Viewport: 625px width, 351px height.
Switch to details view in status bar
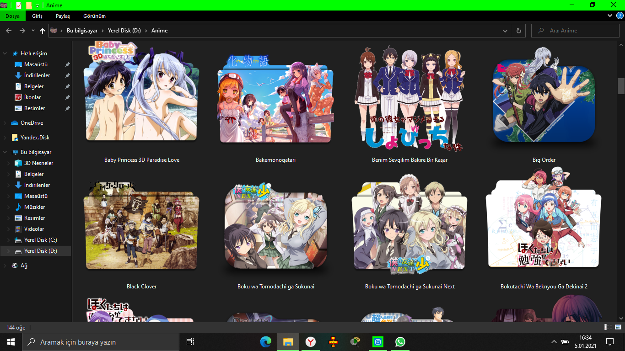click(x=609, y=327)
